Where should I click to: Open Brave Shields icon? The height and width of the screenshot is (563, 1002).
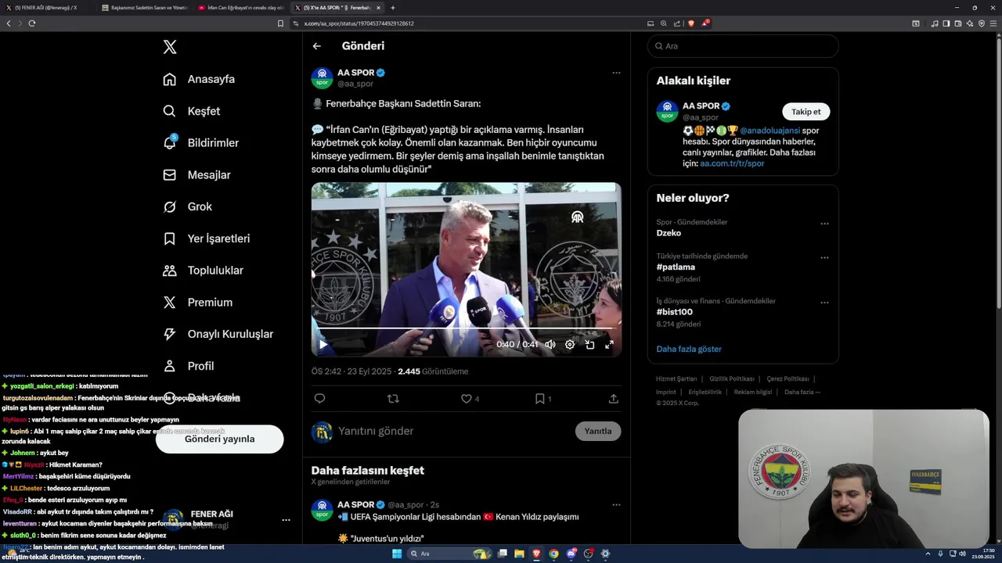pyautogui.click(x=690, y=23)
